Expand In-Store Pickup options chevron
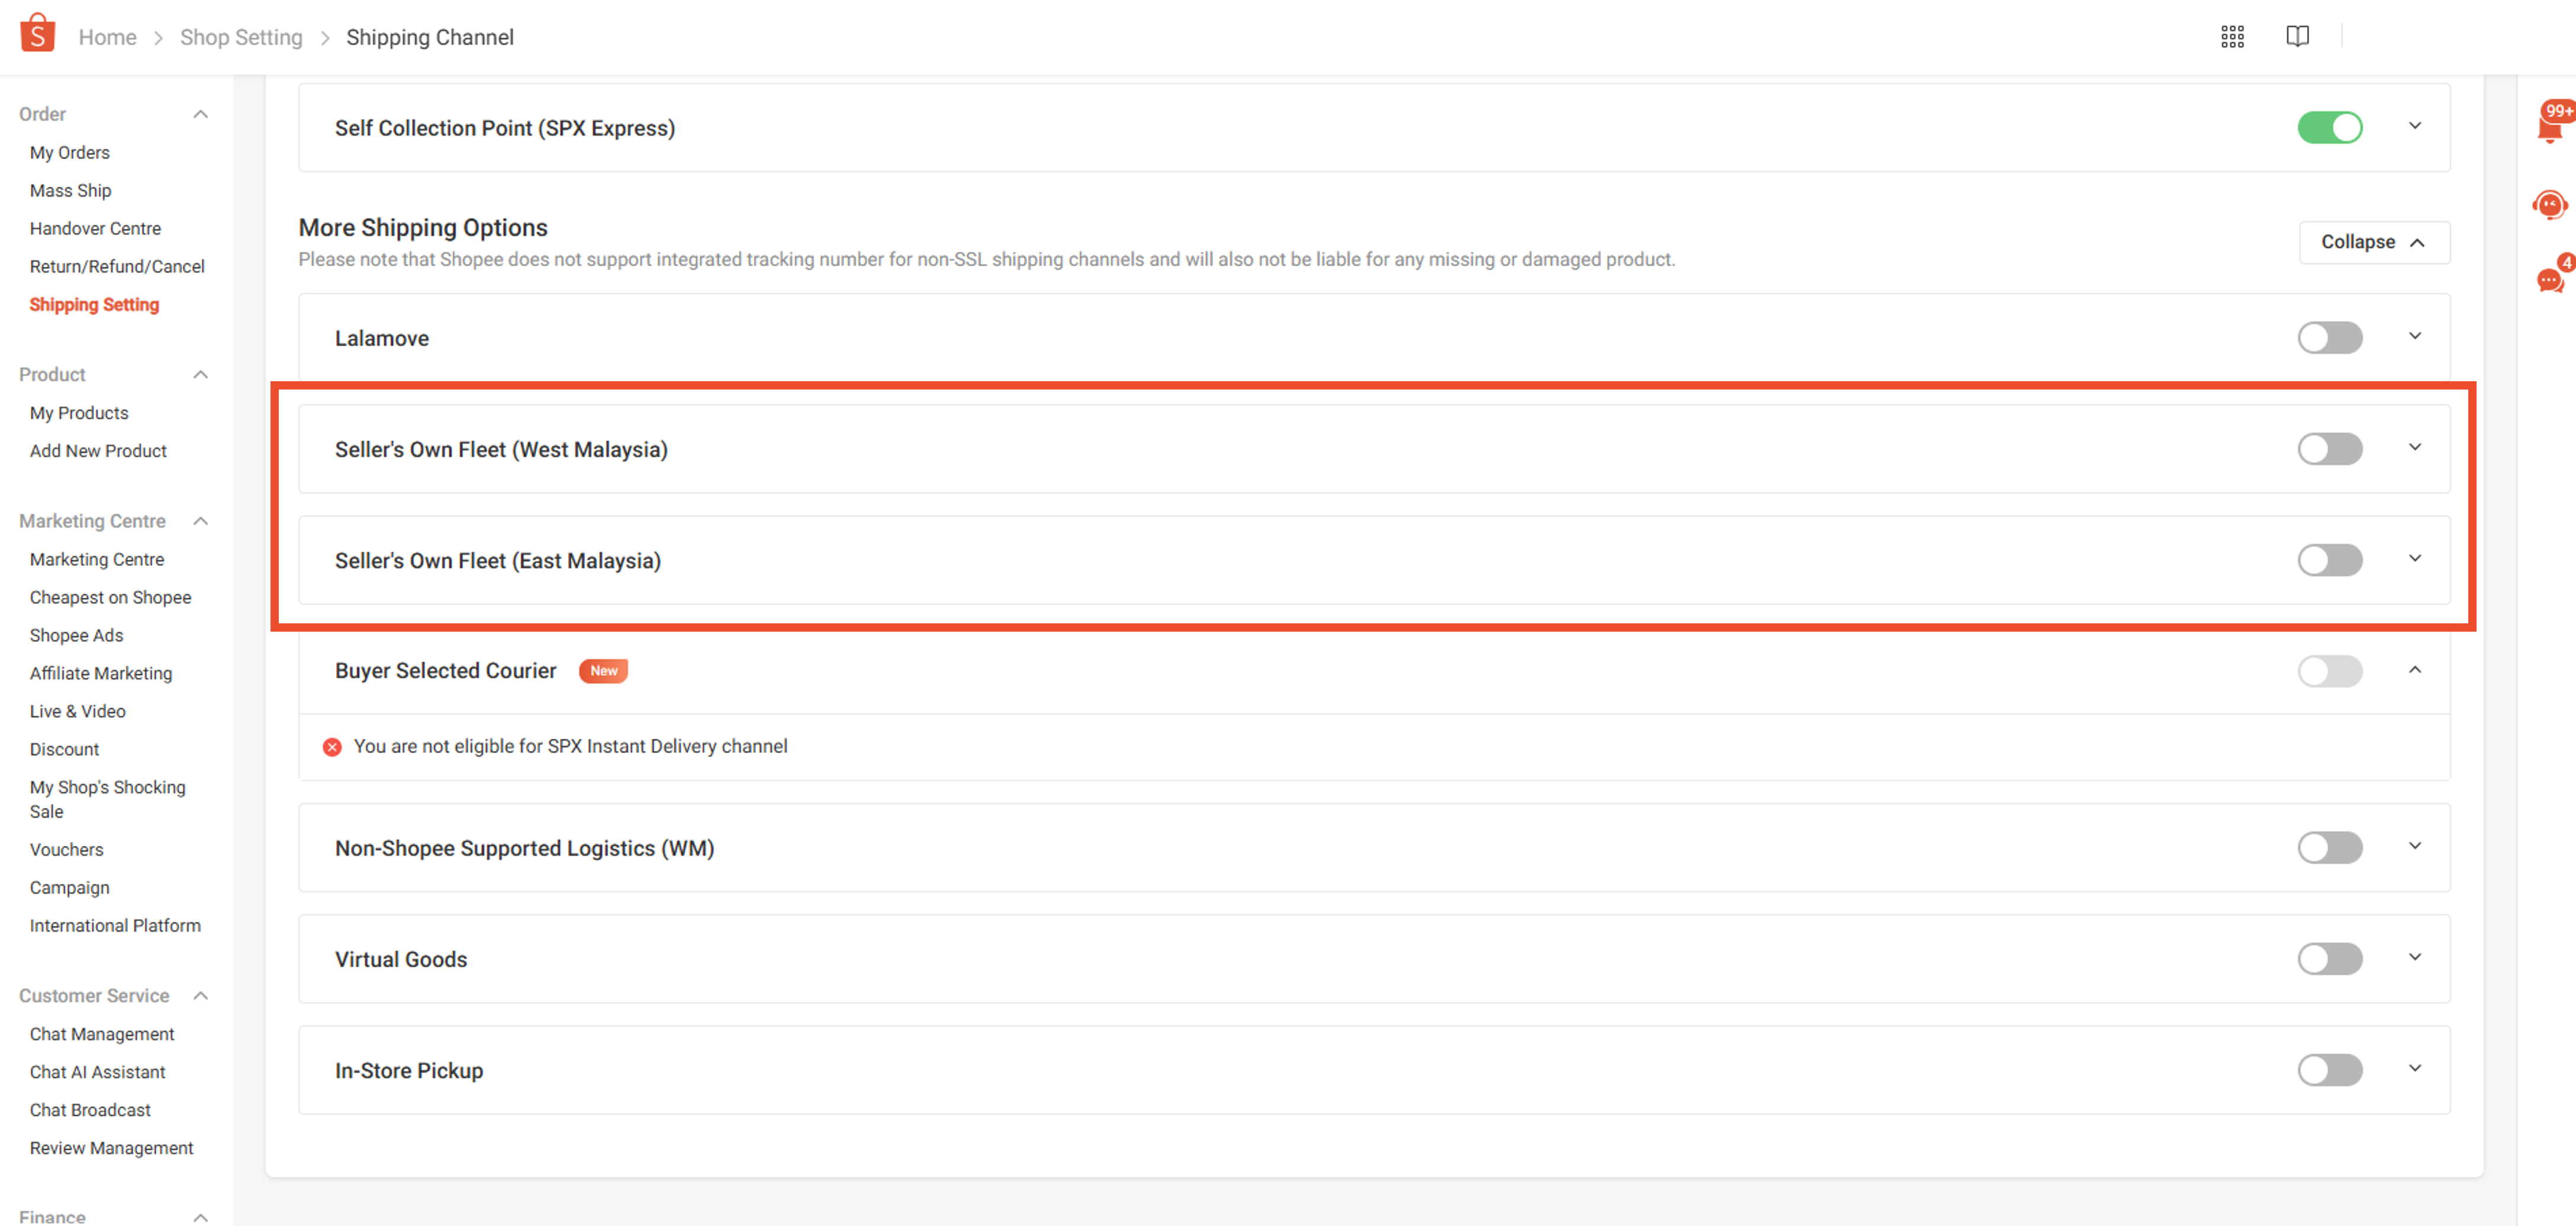Screen dimensions: 2576x1226 pyautogui.click(x=2414, y=1069)
